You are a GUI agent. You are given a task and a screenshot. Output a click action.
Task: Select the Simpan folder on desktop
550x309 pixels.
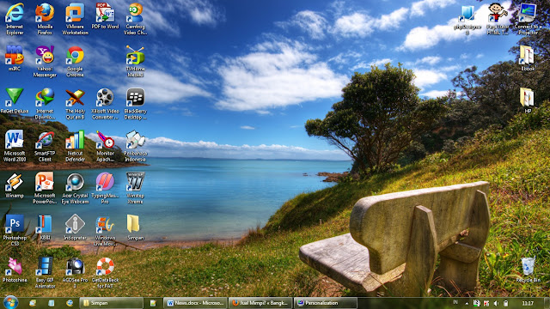[x=136, y=227]
